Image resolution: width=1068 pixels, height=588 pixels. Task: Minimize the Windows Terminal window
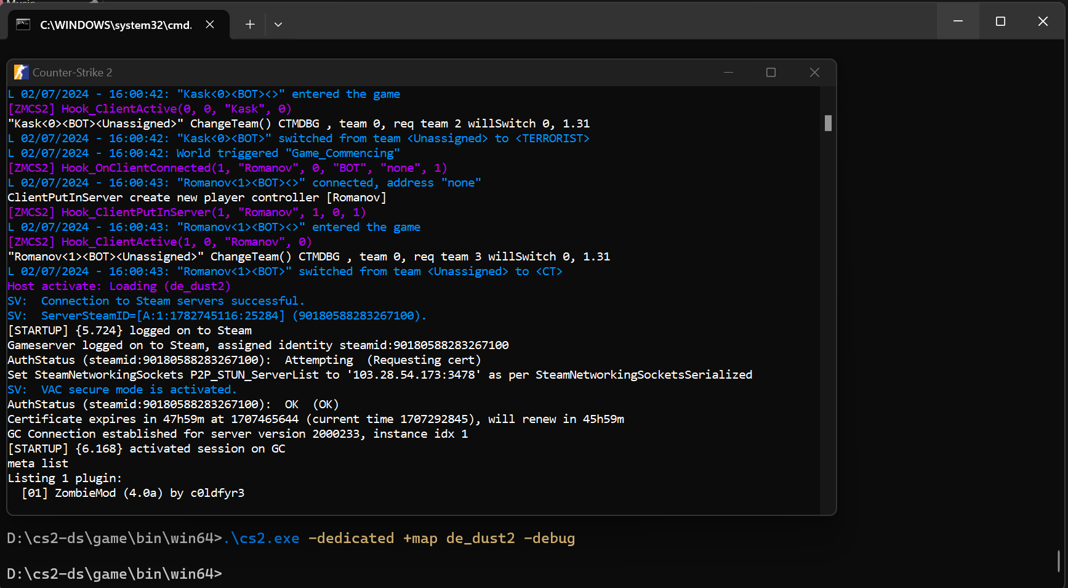tap(958, 22)
